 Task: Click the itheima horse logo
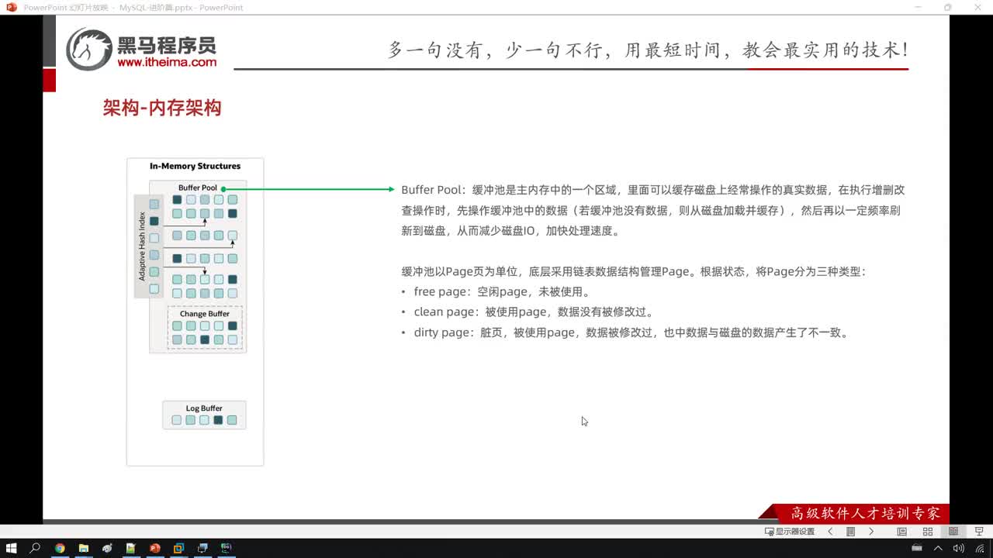[x=89, y=49]
